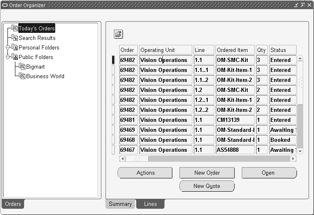Click the Qty column header
The height and width of the screenshot is (215, 314).
tap(262, 50)
